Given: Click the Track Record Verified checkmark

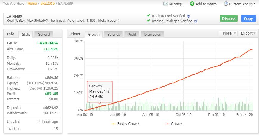Looking at the screenshot, I should [x=148, y=16].
